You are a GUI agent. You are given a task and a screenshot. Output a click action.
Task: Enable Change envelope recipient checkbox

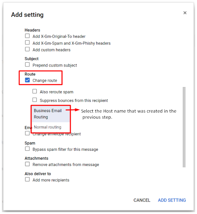tap(27, 133)
